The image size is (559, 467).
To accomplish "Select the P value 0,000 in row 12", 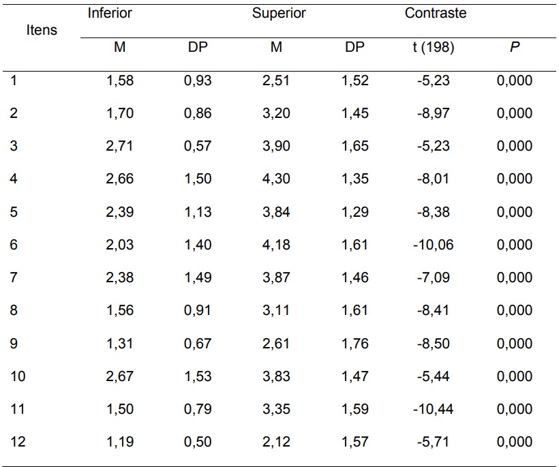I will [x=515, y=442].
